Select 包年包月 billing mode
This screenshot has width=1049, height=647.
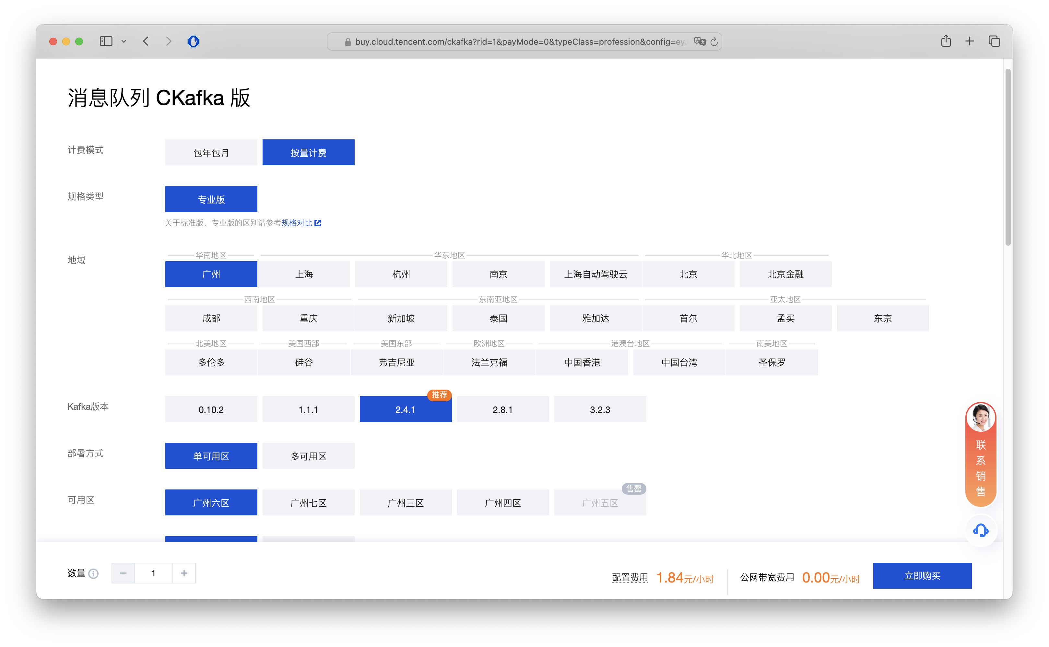(211, 153)
